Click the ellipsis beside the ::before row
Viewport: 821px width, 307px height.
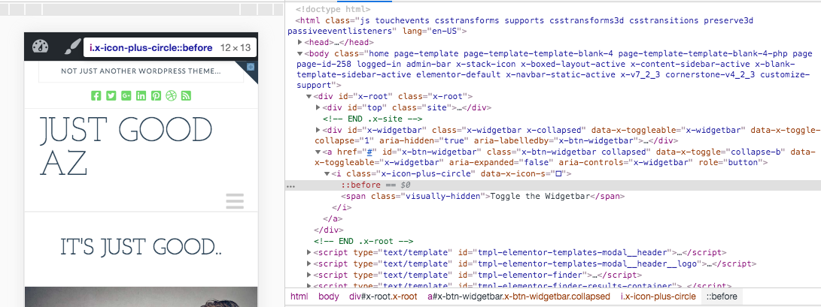tap(290, 185)
